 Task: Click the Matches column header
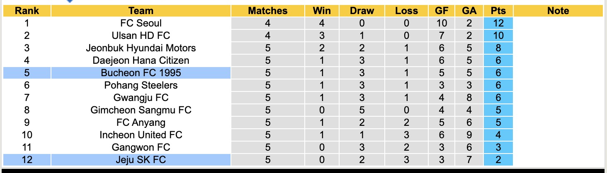[x=267, y=11]
